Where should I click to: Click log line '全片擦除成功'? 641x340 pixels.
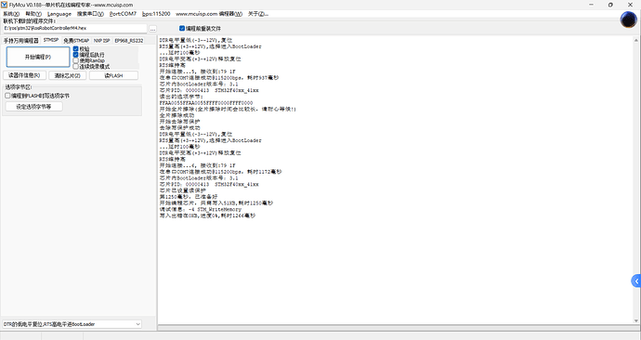(x=177, y=115)
